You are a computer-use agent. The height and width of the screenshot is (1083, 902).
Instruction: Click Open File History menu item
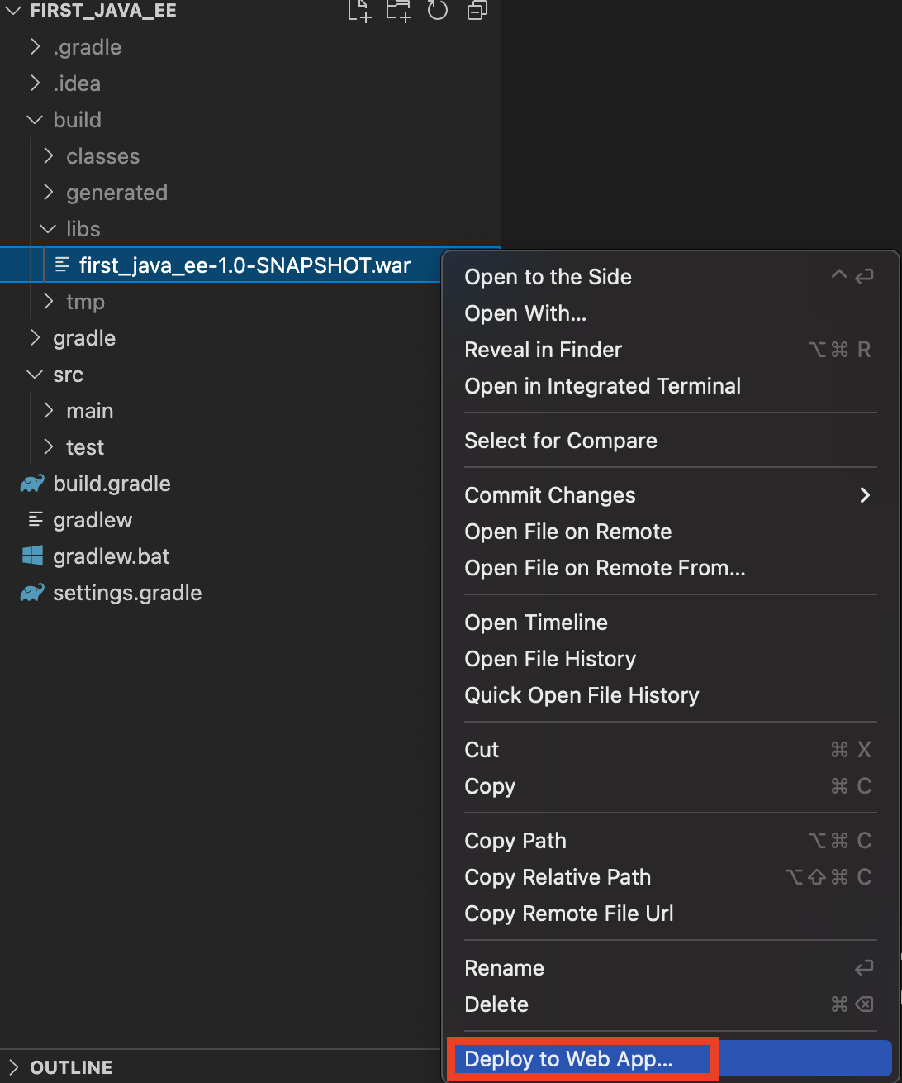(550, 659)
